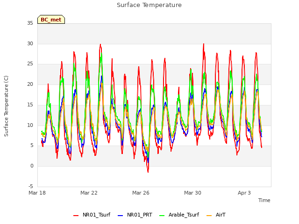
Task: Toggle Arable_Tsurf series in the legend
Action: tap(179, 215)
